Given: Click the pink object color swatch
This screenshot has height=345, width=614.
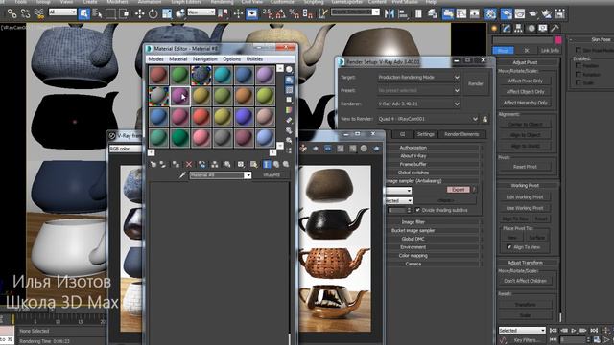Looking at the screenshot, I should click(x=558, y=40).
